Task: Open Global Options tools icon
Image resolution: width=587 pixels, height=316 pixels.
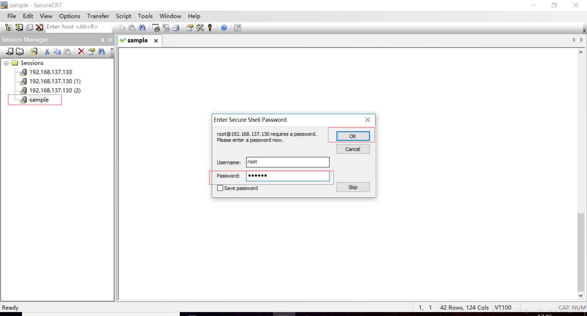Action: tap(200, 28)
